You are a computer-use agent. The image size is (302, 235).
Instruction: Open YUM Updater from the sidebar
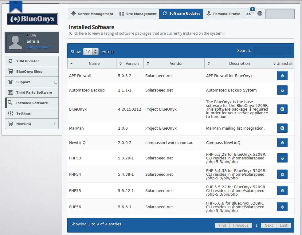click(x=32, y=61)
